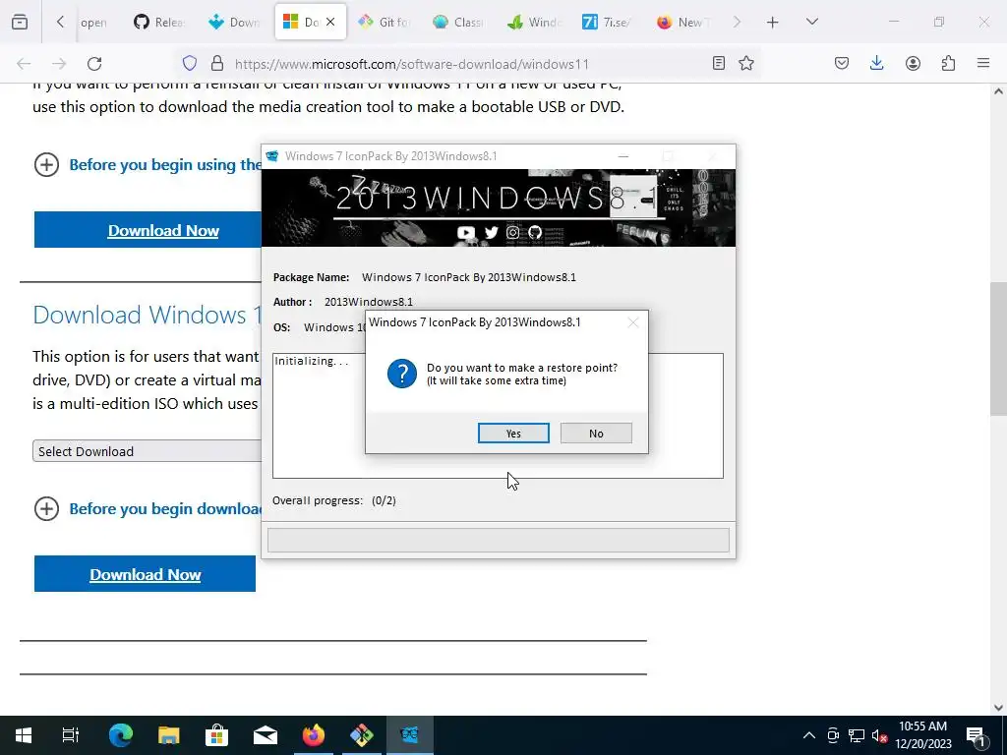Click the installer overall progress bar
The width and height of the screenshot is (1007, 755).
[x=499, y=540]
